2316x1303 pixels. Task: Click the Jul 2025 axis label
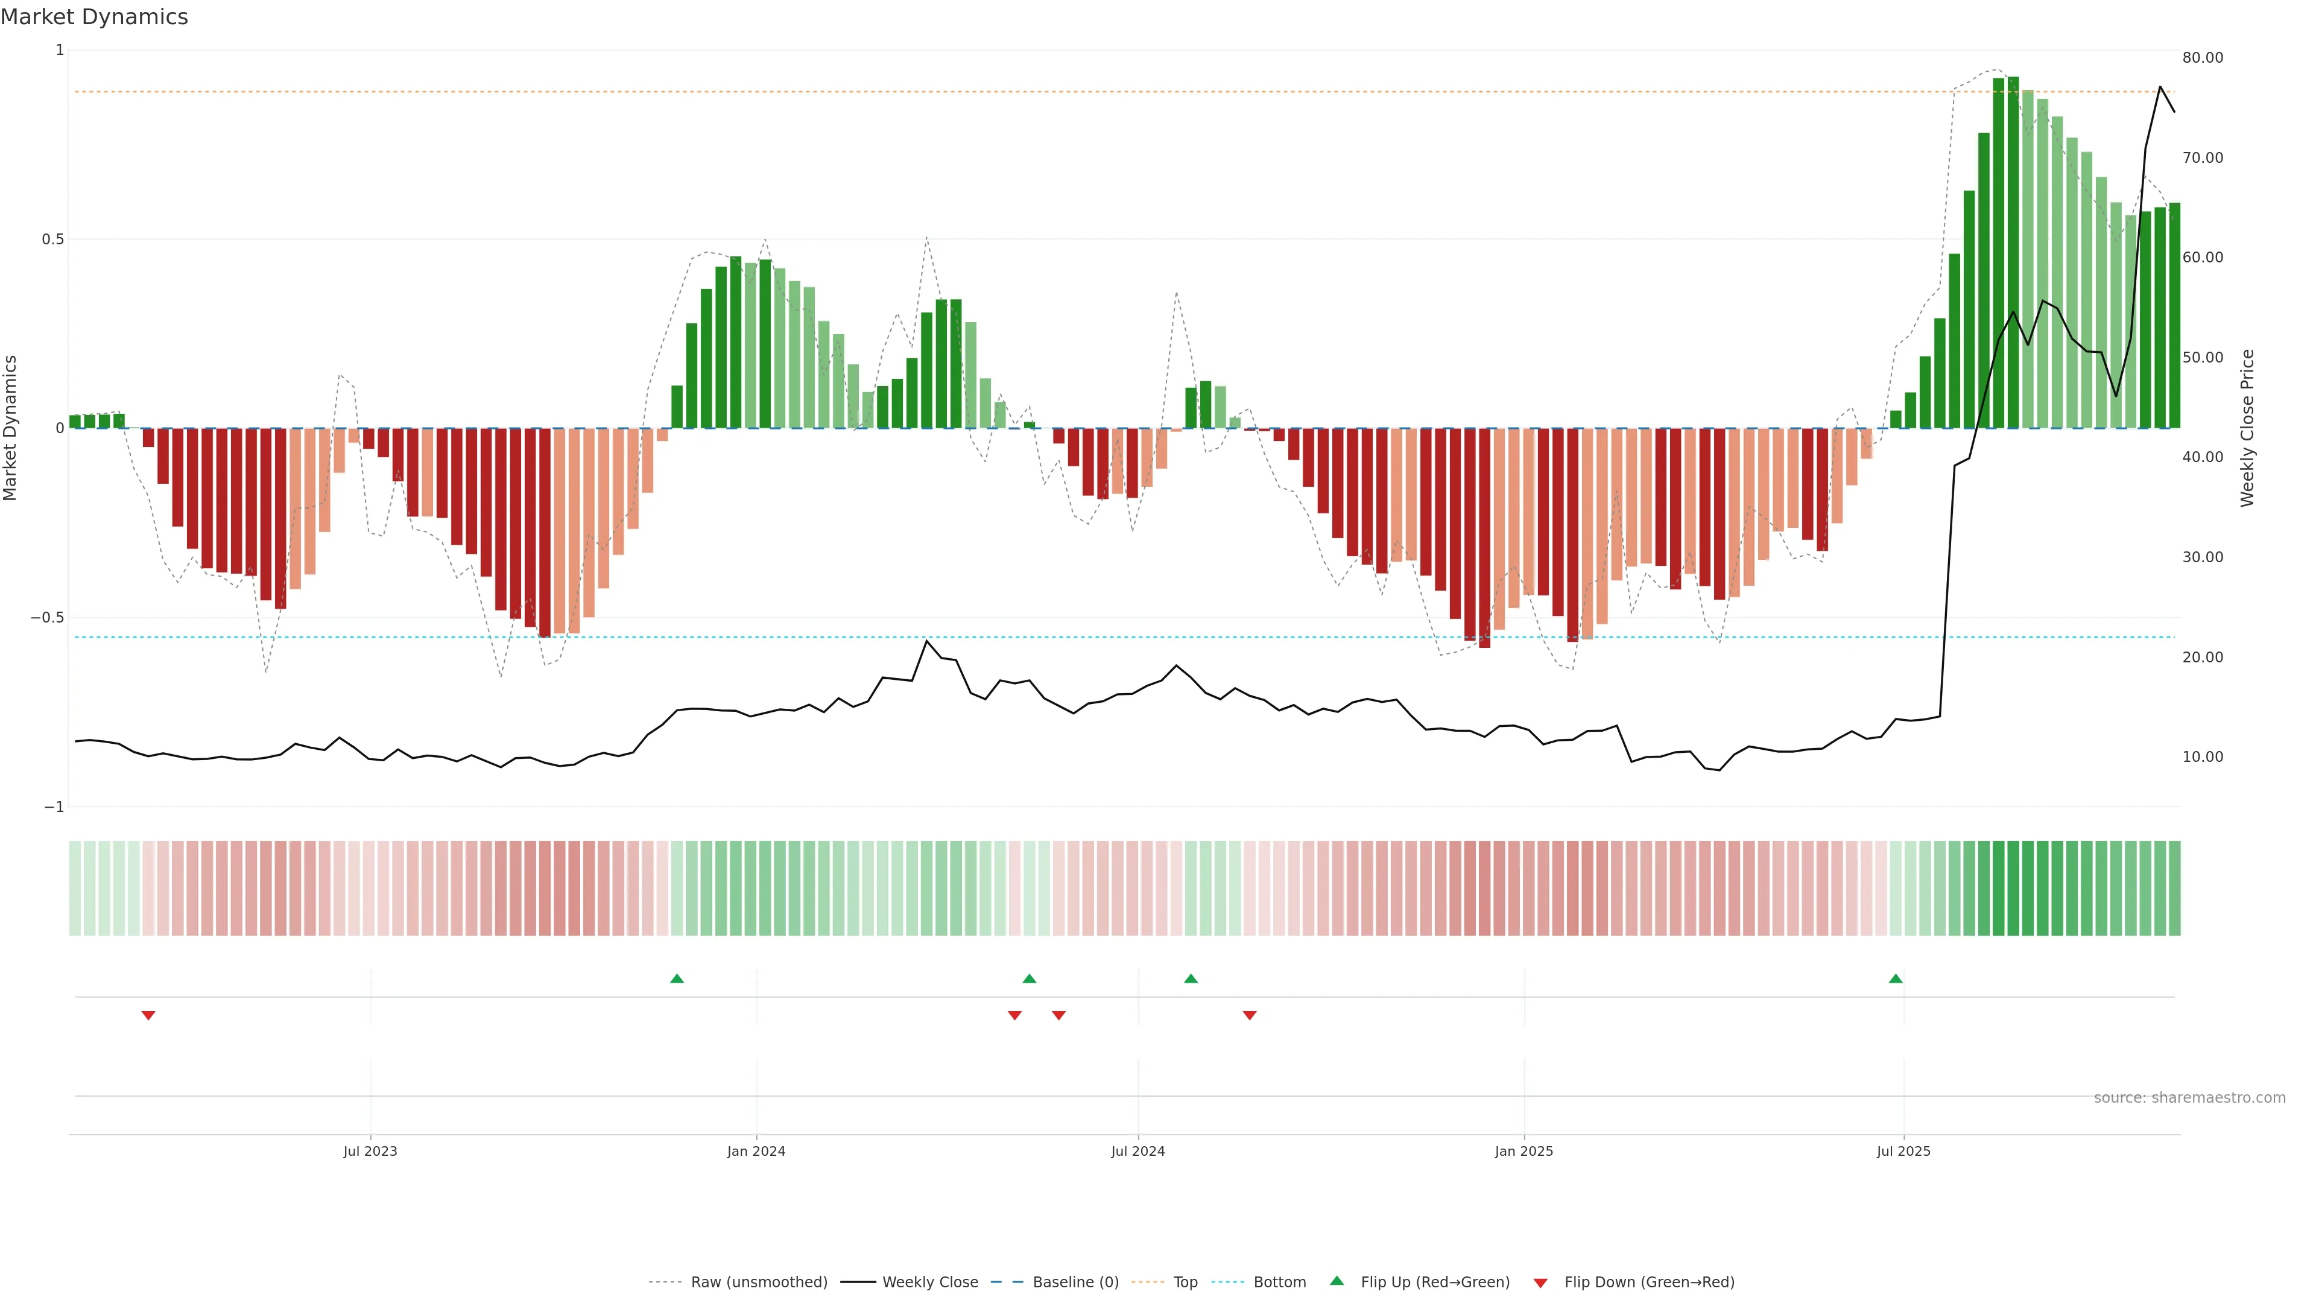[x=1903, y=1151]
